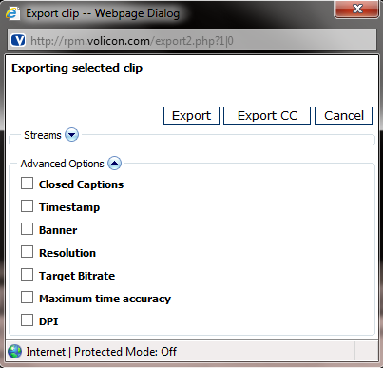Click the Export button
This screenshot has width=383, height=368.
(x=191, y=115)
